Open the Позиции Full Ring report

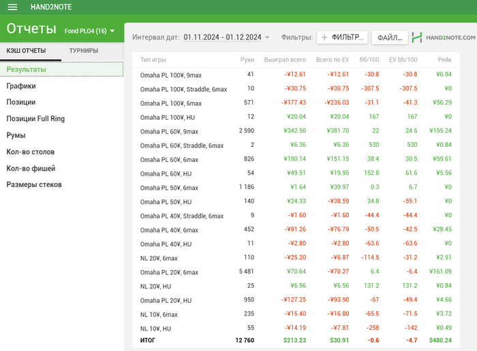pyautogui.click(x=35, y=119)
